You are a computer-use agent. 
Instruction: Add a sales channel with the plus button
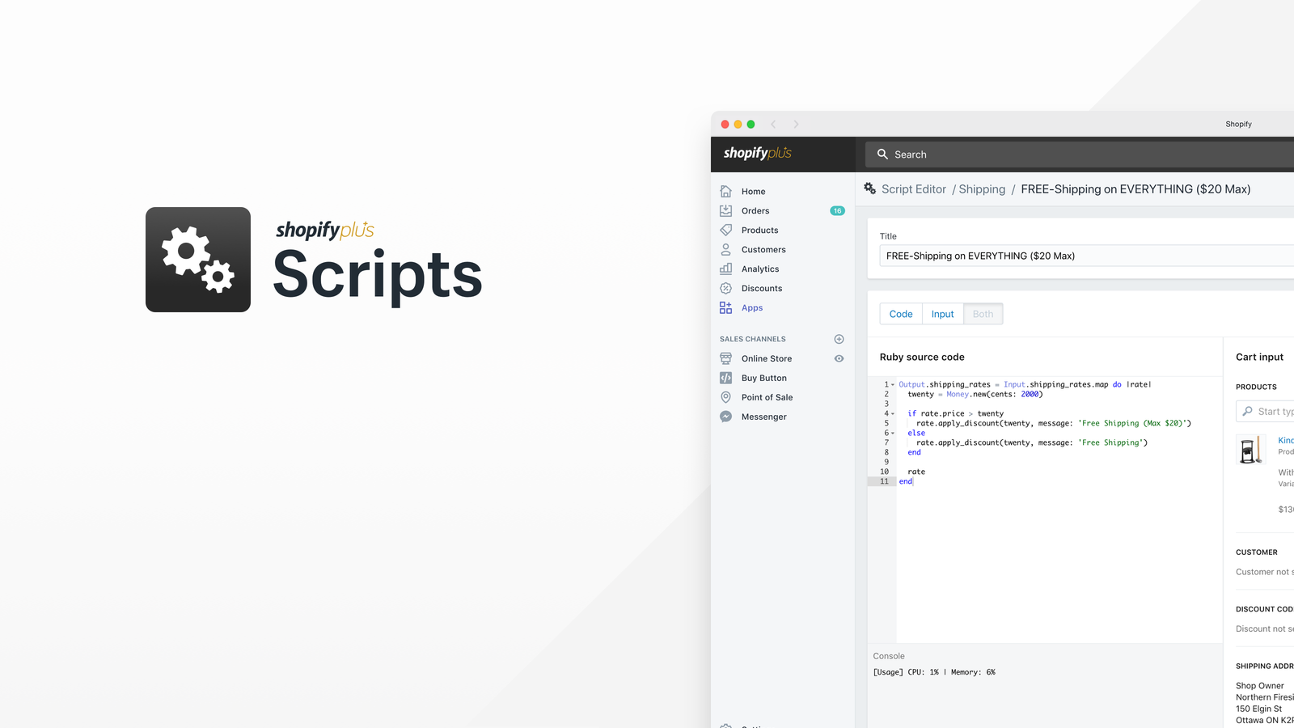coord(839,339)
